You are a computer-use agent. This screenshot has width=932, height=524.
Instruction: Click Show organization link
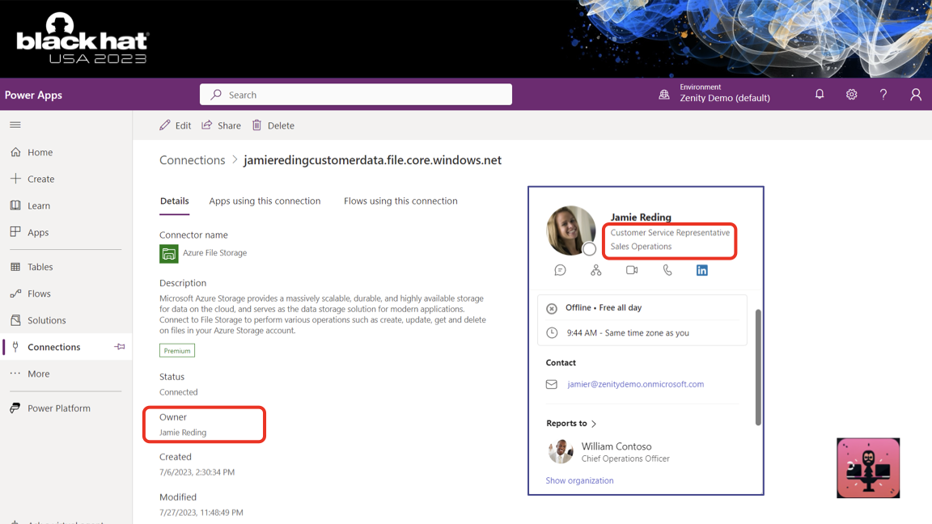[579, 480]
